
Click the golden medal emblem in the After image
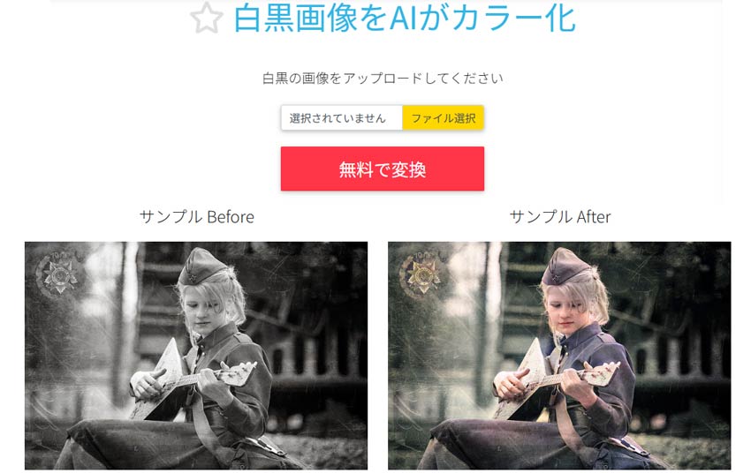click(422, 274)
